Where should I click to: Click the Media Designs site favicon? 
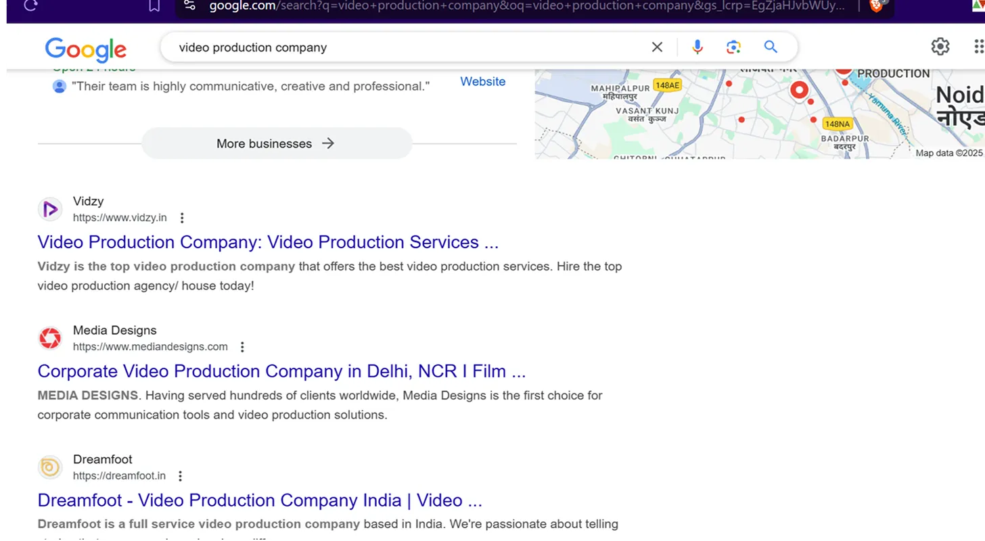click(x=50, y=338)
